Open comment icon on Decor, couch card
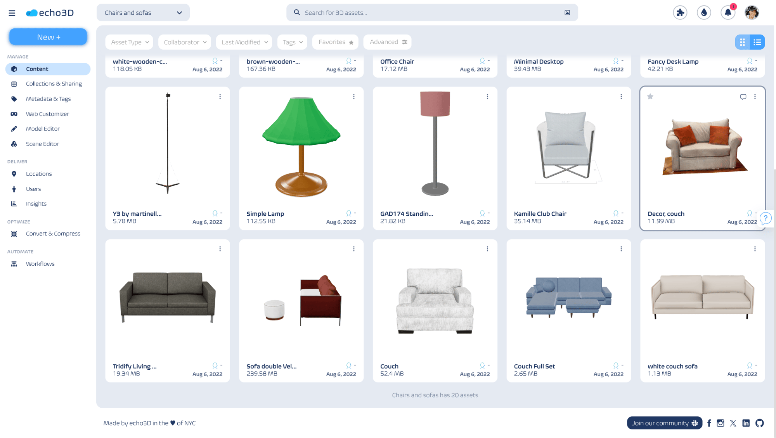The height and width of the screenshot is (438, 776). point(743,97)
